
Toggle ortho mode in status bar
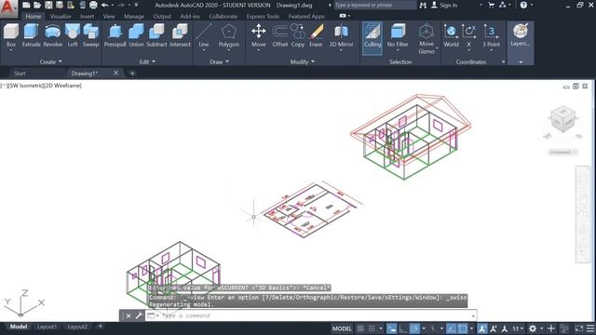[403, 328]
